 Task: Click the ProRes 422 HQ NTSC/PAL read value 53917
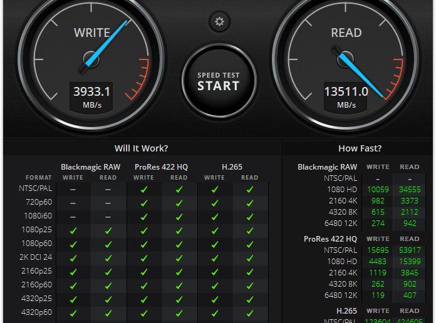coord(410,250)
